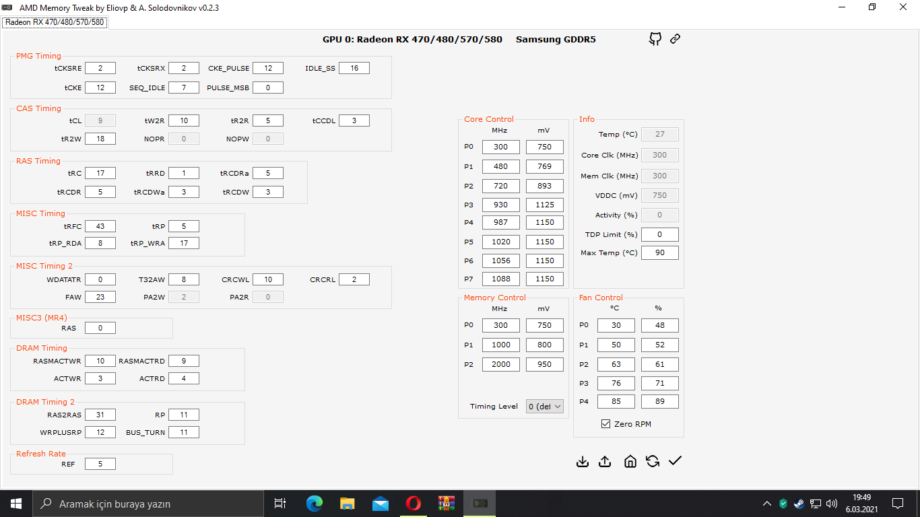
Task: Click the CRCRL value field
Action: tap(354, 279)
